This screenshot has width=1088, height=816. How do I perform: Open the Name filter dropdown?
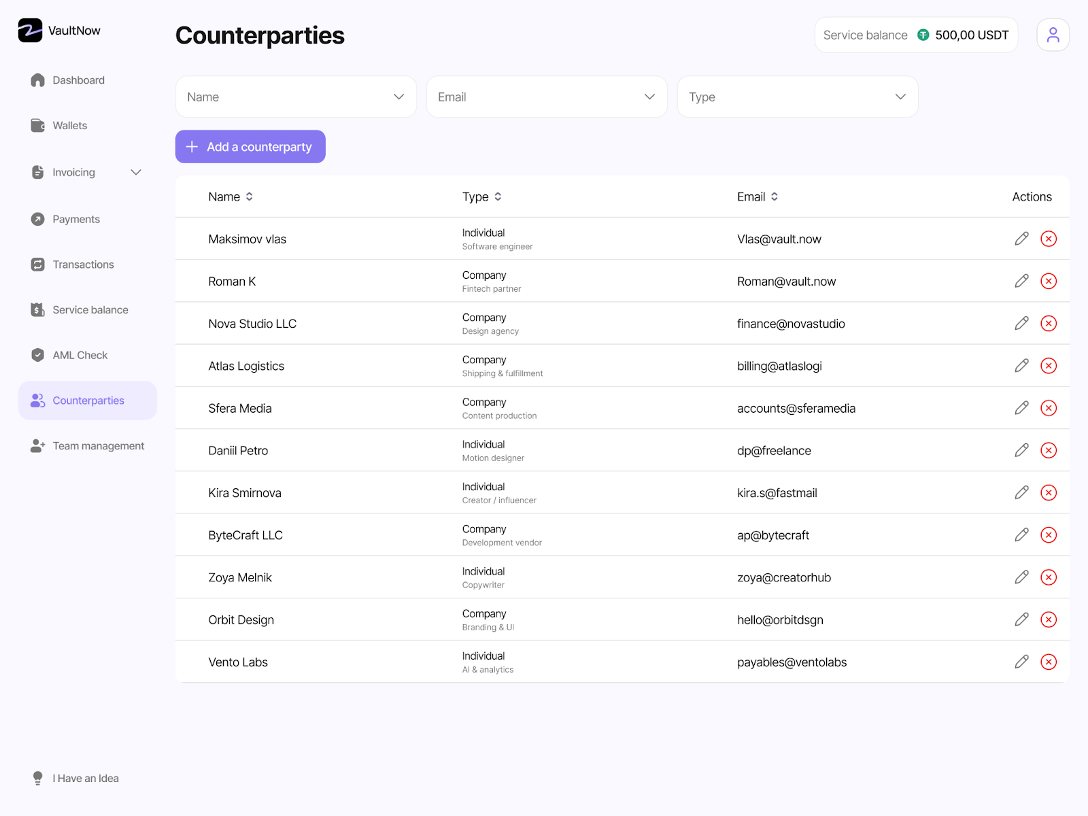click(296, 97)
